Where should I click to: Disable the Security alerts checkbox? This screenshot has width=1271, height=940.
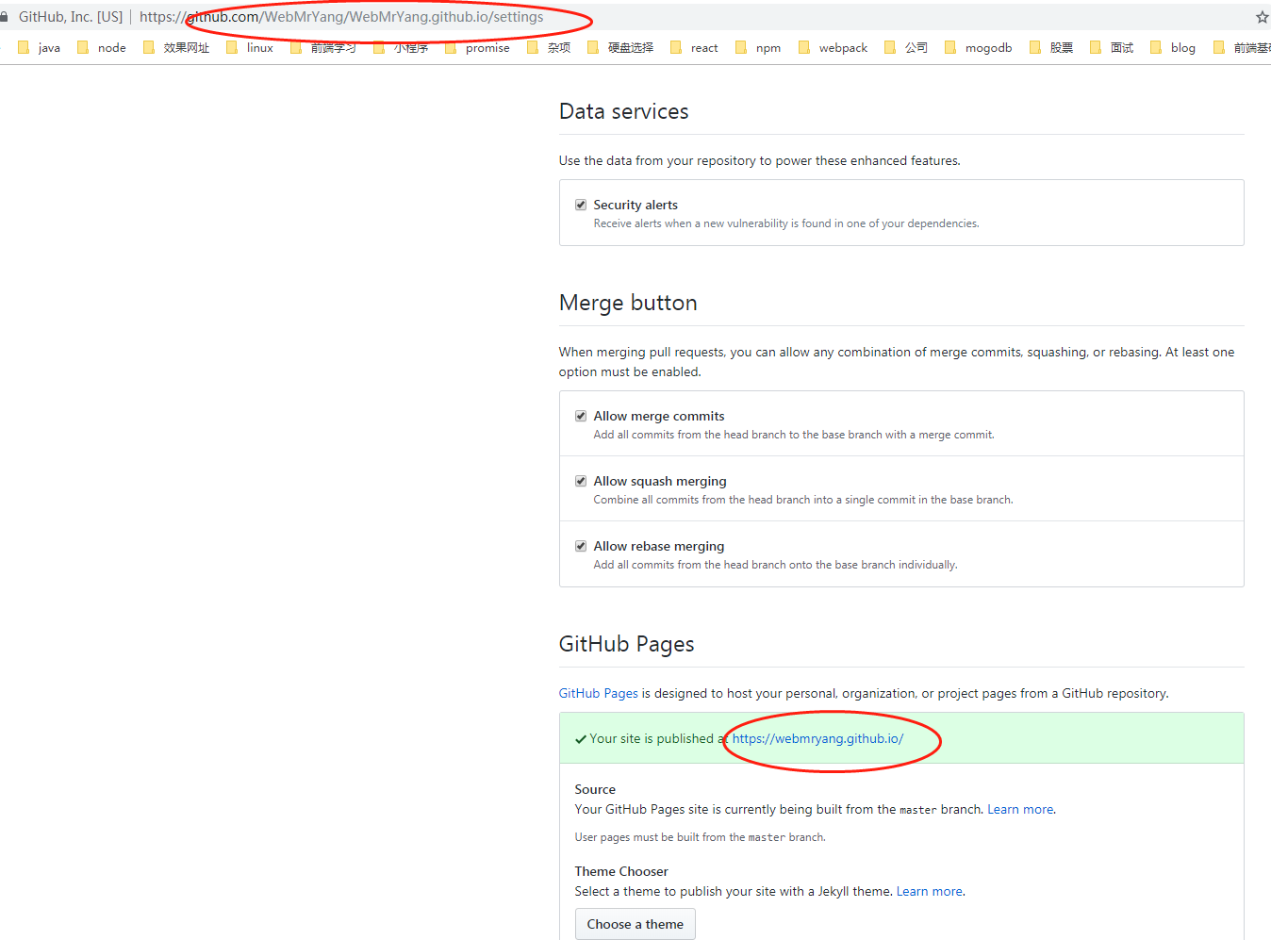pos(581,205)
